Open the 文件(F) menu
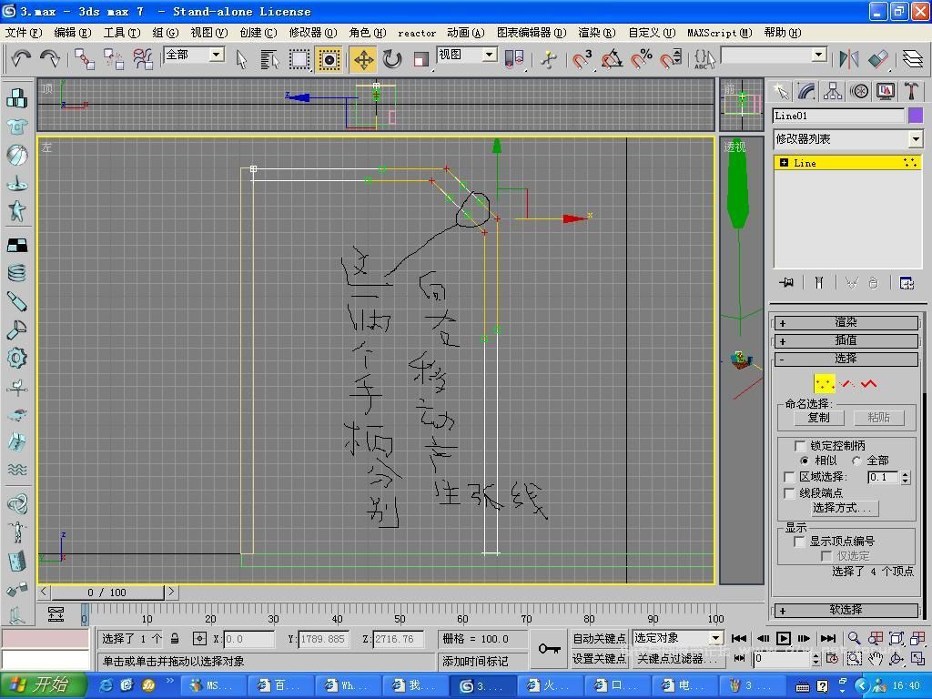Screen dimensions: 932x699 point(24,33)
